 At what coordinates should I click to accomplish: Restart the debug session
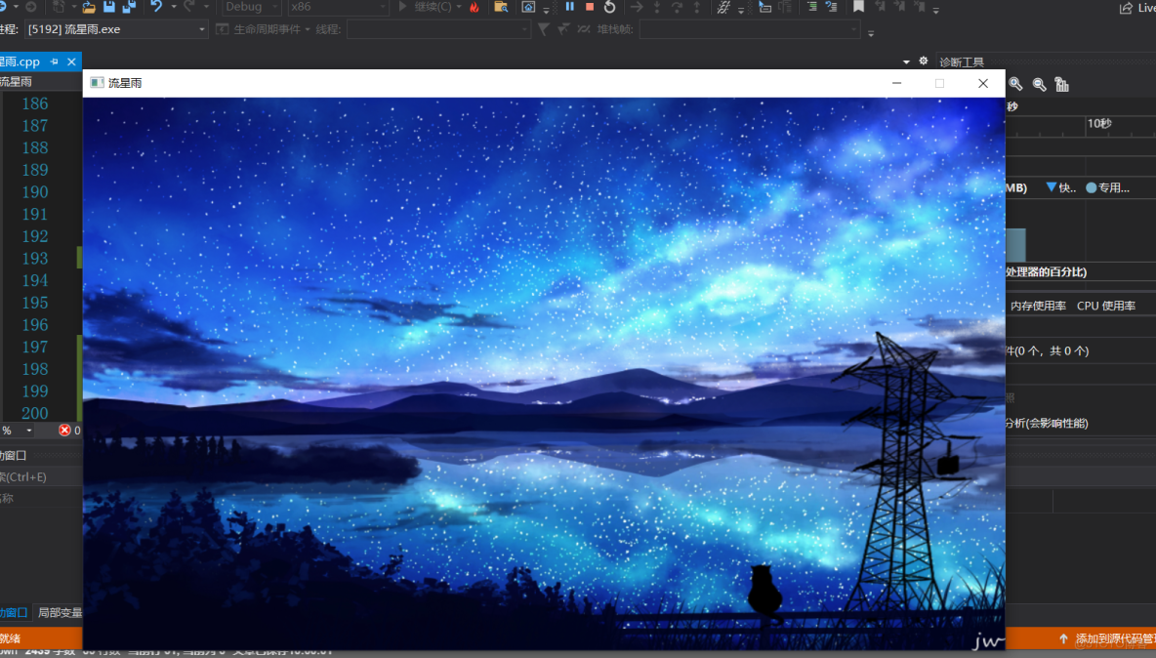(609, 7)
